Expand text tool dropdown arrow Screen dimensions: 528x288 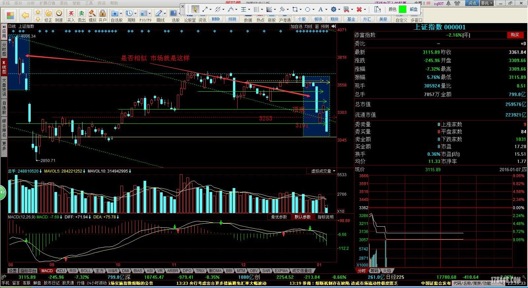(x=326, y=10)
